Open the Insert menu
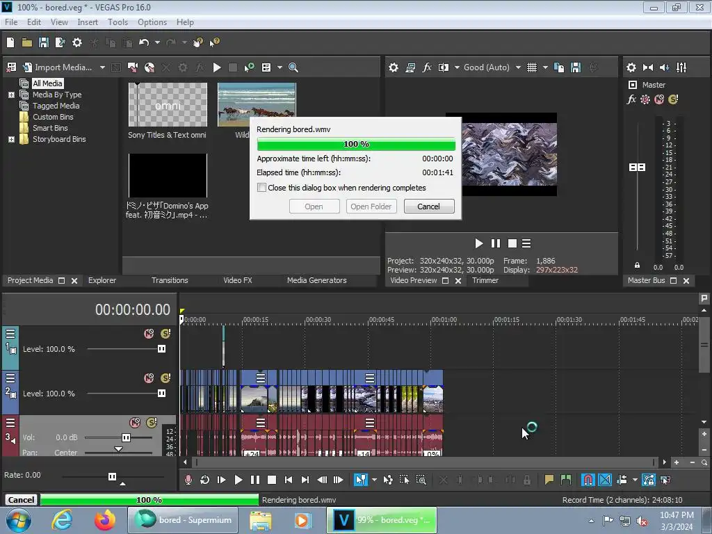Image resolution: width=712 pixels, height=534 pixels. (88, 22)
